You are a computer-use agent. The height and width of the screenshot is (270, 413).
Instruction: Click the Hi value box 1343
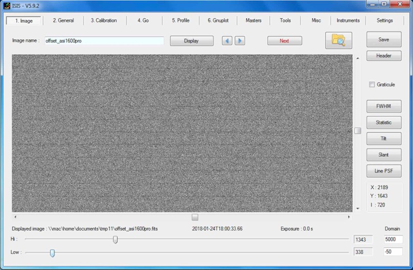(363, 239)
